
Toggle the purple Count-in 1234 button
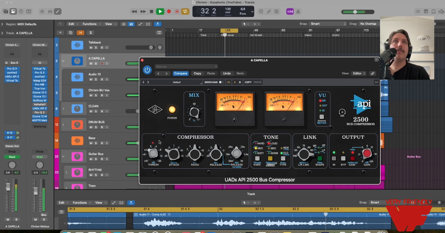coord(290,12)
